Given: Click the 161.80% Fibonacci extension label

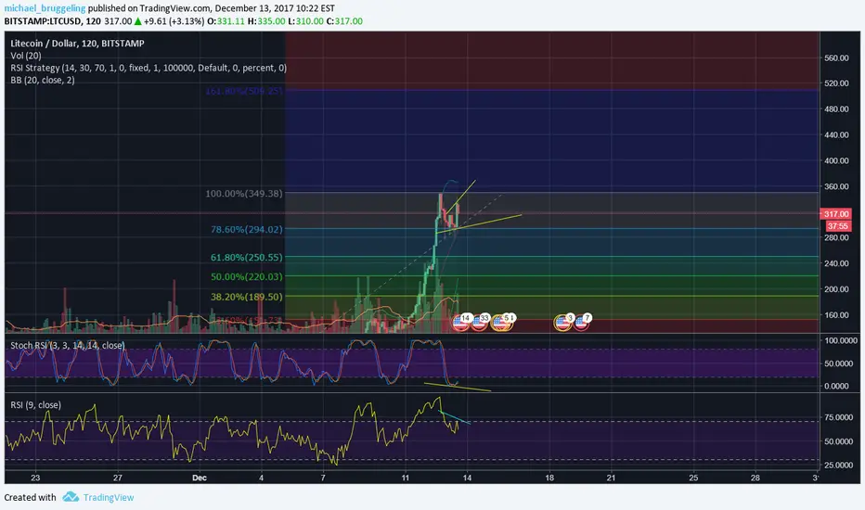Looking at the screenshot, I should pyautogui.click(x=244, y=91).
